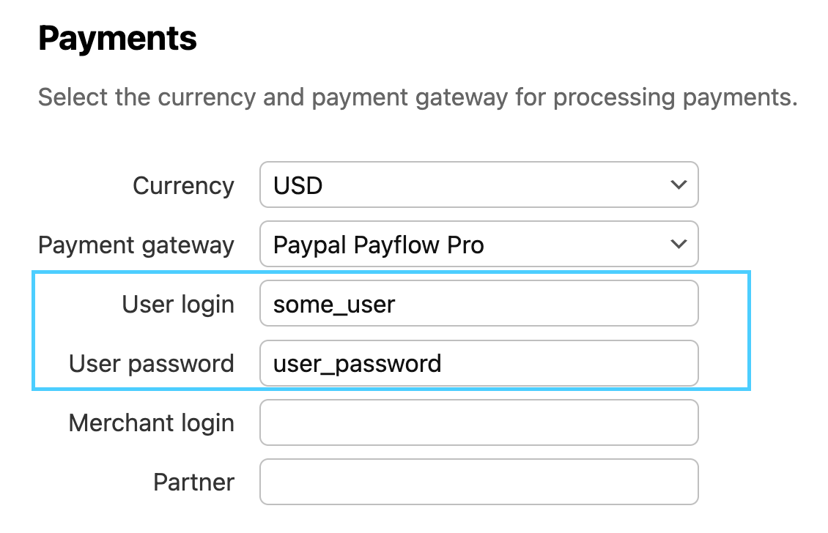Click the User password label

click(152, 364)
